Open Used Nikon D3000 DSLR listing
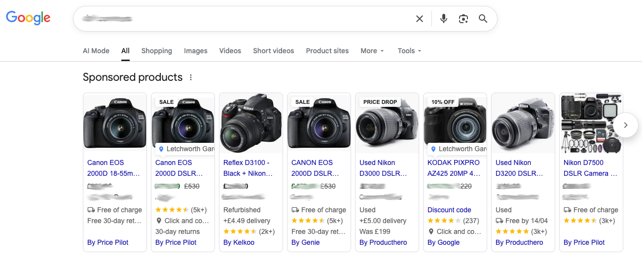The image size is (642, 263). [384, 168]
